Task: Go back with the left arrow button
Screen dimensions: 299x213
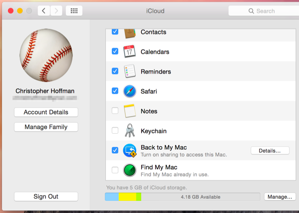Action: click(43, 11)
